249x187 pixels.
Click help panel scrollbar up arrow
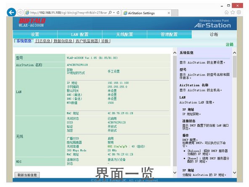[x=234, y=53]
